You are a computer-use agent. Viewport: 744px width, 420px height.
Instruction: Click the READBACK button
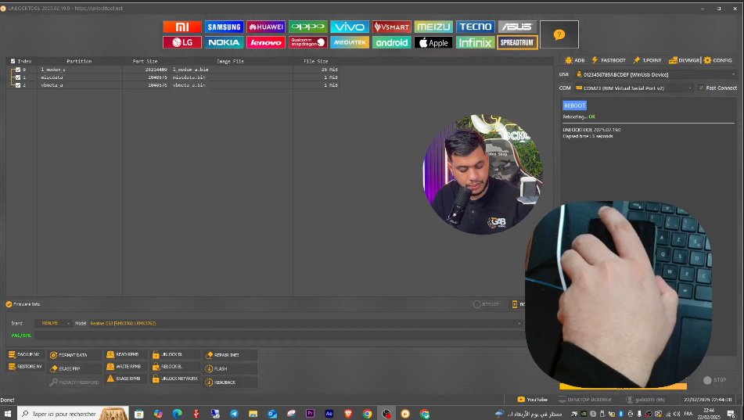230,382
